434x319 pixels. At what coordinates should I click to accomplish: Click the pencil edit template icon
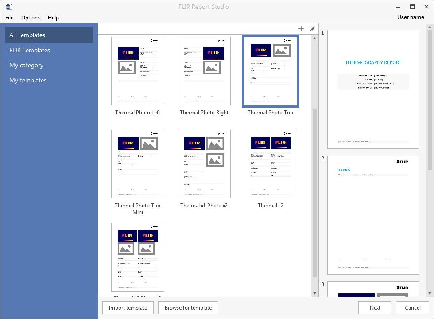click(x=313, y=29)
